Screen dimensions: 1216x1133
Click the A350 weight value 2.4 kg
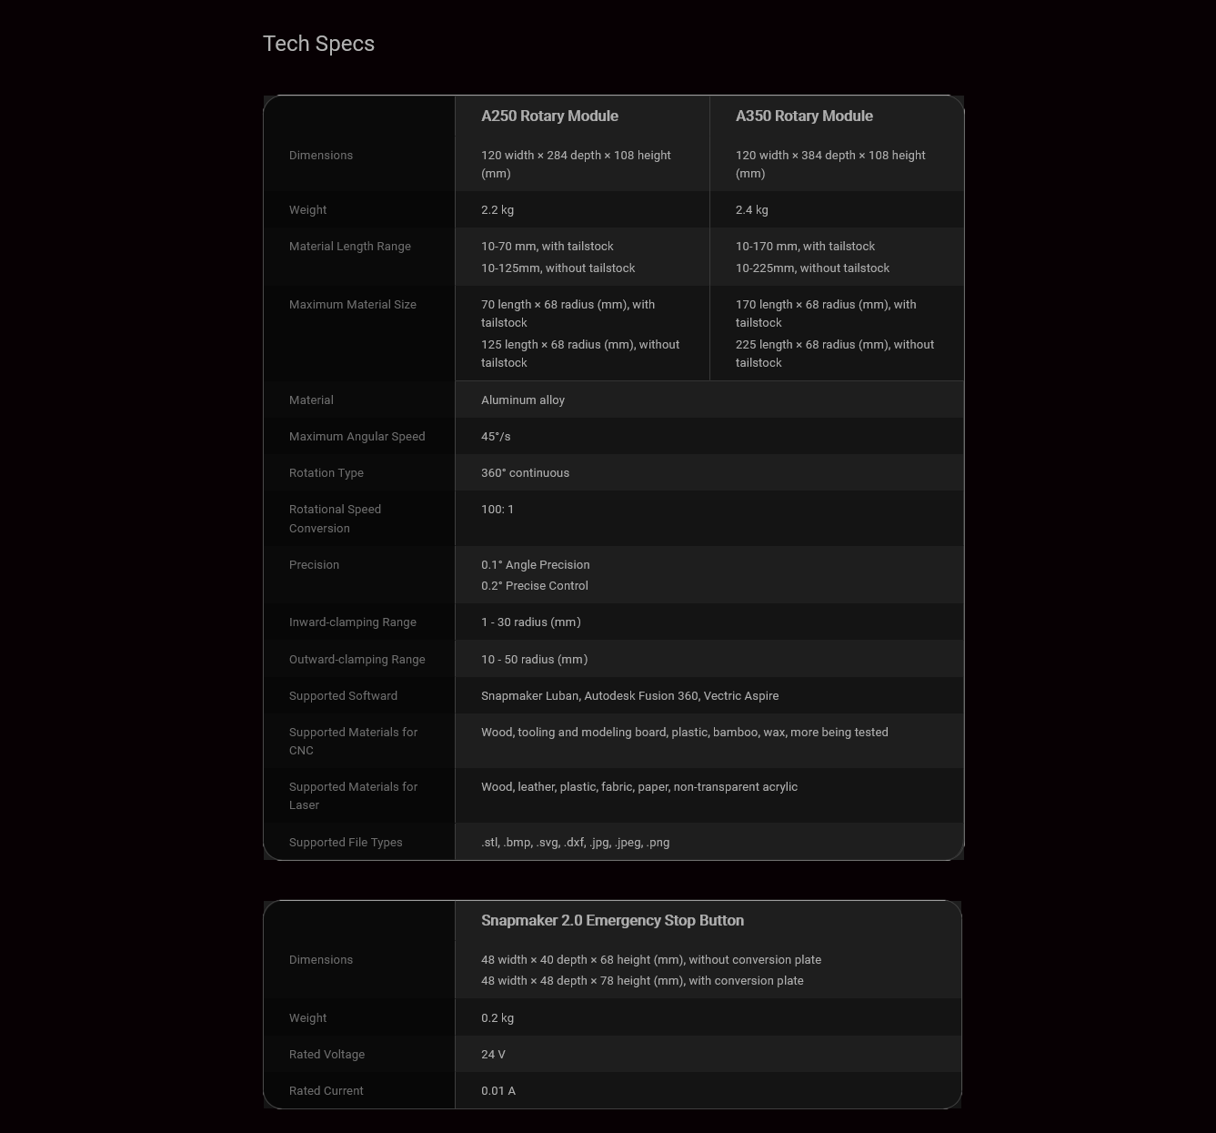(x=752, y=210)
